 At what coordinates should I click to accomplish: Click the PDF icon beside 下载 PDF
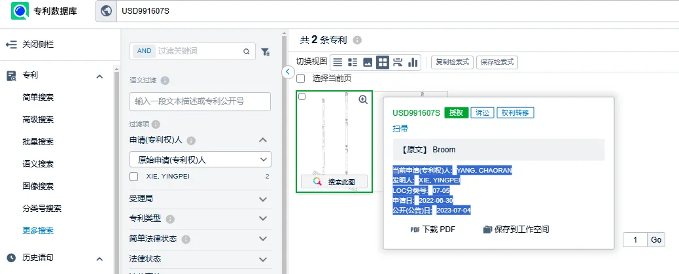[x=415, y=230]
